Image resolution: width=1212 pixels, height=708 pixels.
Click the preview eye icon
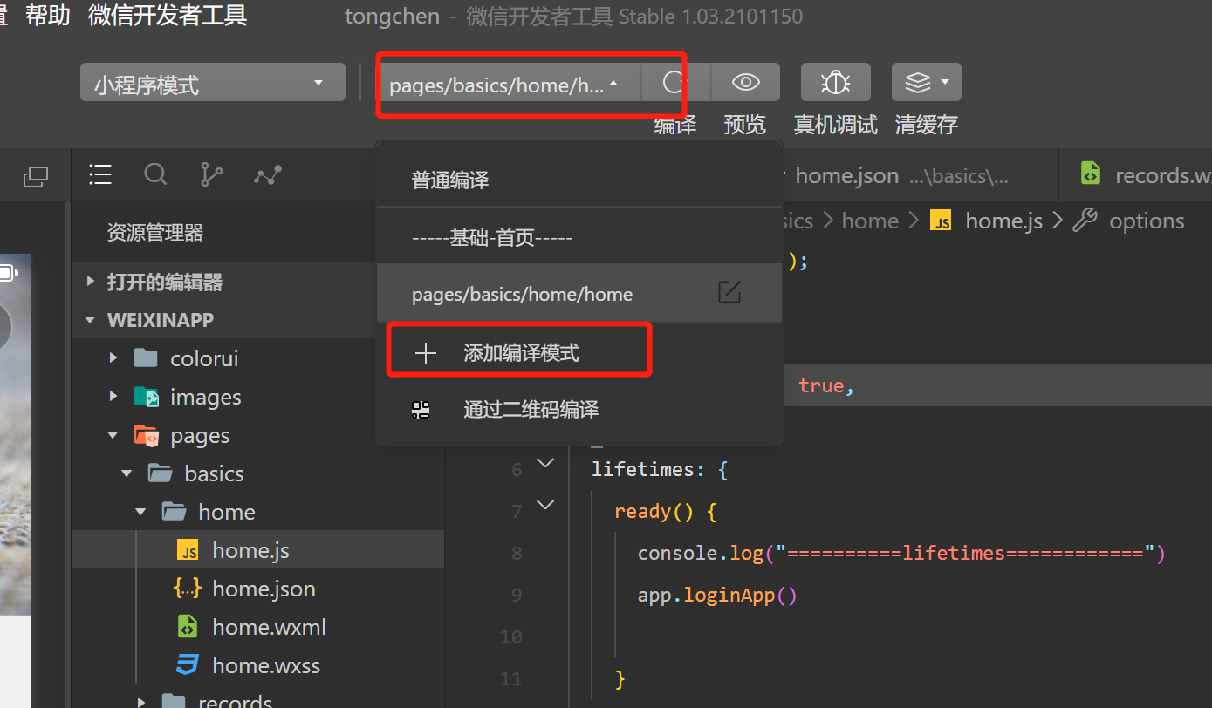pyautogui.click(x=745, y=83)
